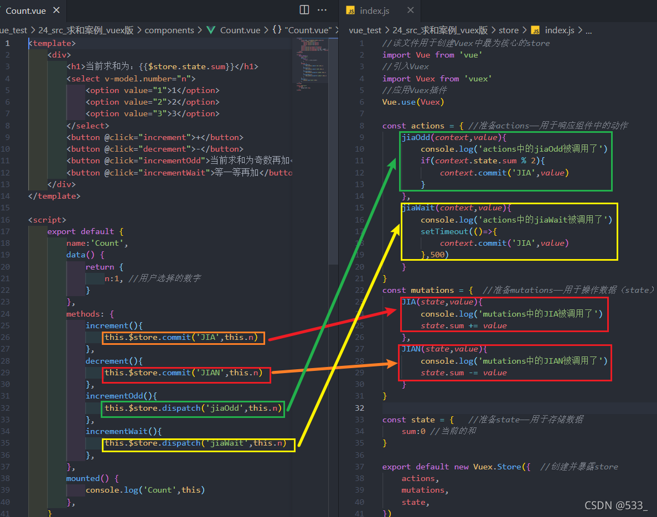Image resolution: width=657 pixels, height=517 pixels.
Task: Click "commit('JIA',this.n)" line in Count.vue
Action: [x=181, y=337]
